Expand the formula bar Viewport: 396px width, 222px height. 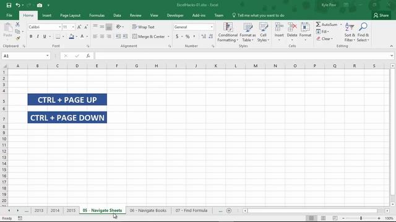(392, 55)
